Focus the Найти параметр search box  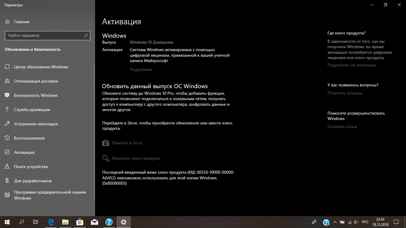(x=48, y=35)
